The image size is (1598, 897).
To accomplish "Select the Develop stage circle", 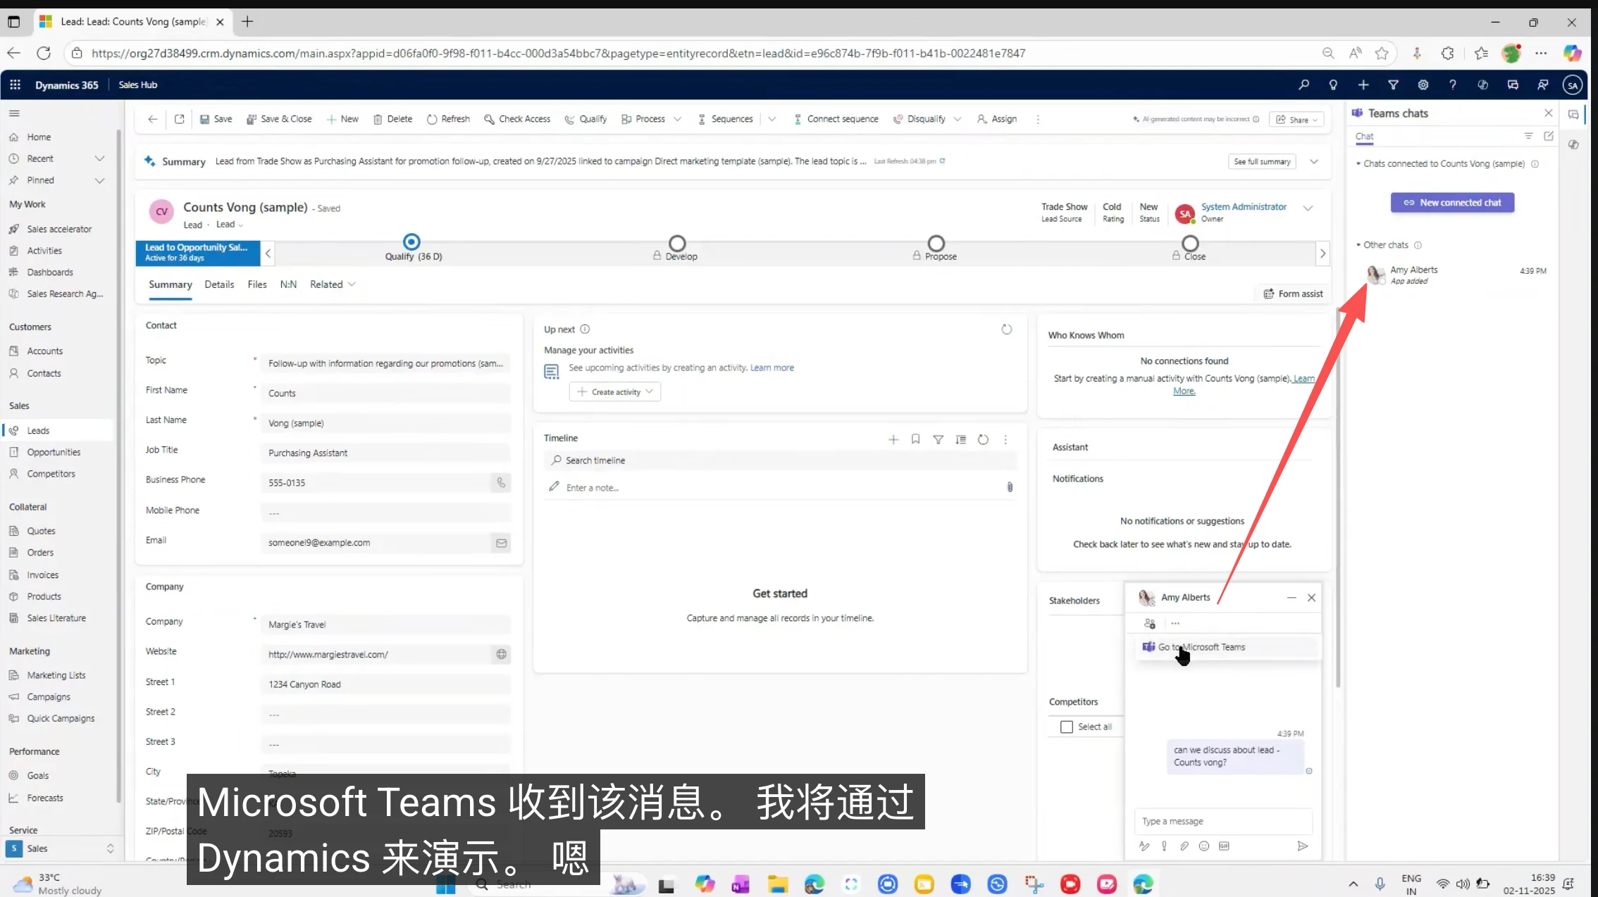I will pos(677,243).
